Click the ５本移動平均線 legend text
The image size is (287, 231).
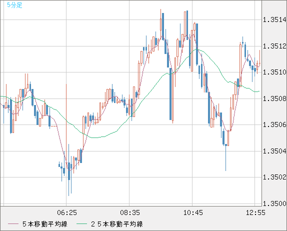click(45, 224)
